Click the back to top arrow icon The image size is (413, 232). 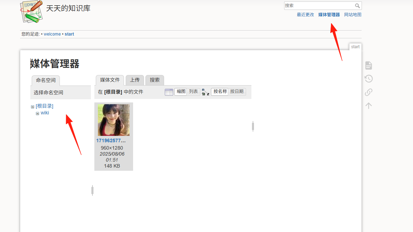(x=369, y=105)
